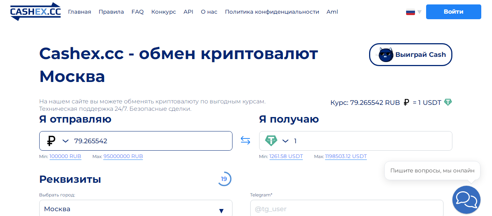Image resolution: width=492 pixels, height=216 pixels.
Task: Click the Войти login button
Action: [453, 12]
